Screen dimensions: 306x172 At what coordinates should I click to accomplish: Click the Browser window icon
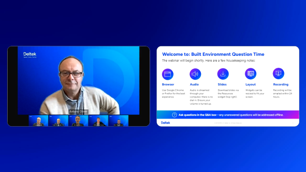click(x=168, y=75)
